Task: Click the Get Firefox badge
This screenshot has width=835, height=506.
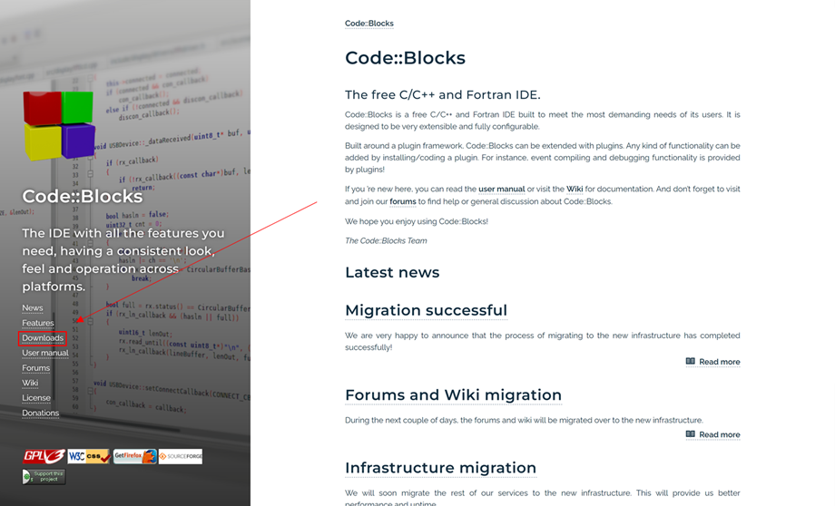Action: [x=134, y=456]
